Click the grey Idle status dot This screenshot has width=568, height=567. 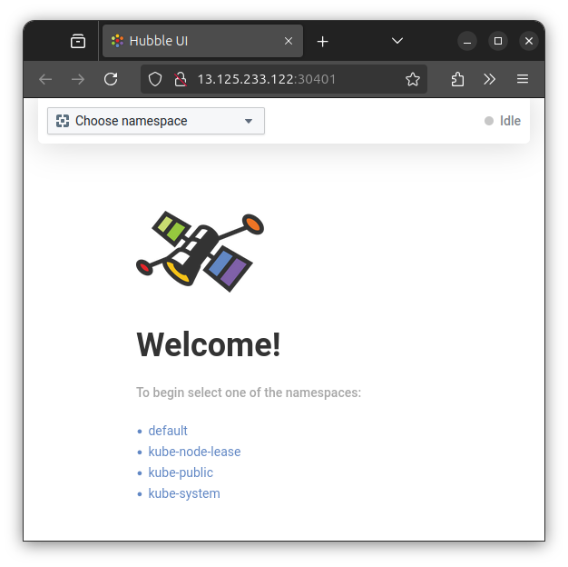[x=489, y=121]
